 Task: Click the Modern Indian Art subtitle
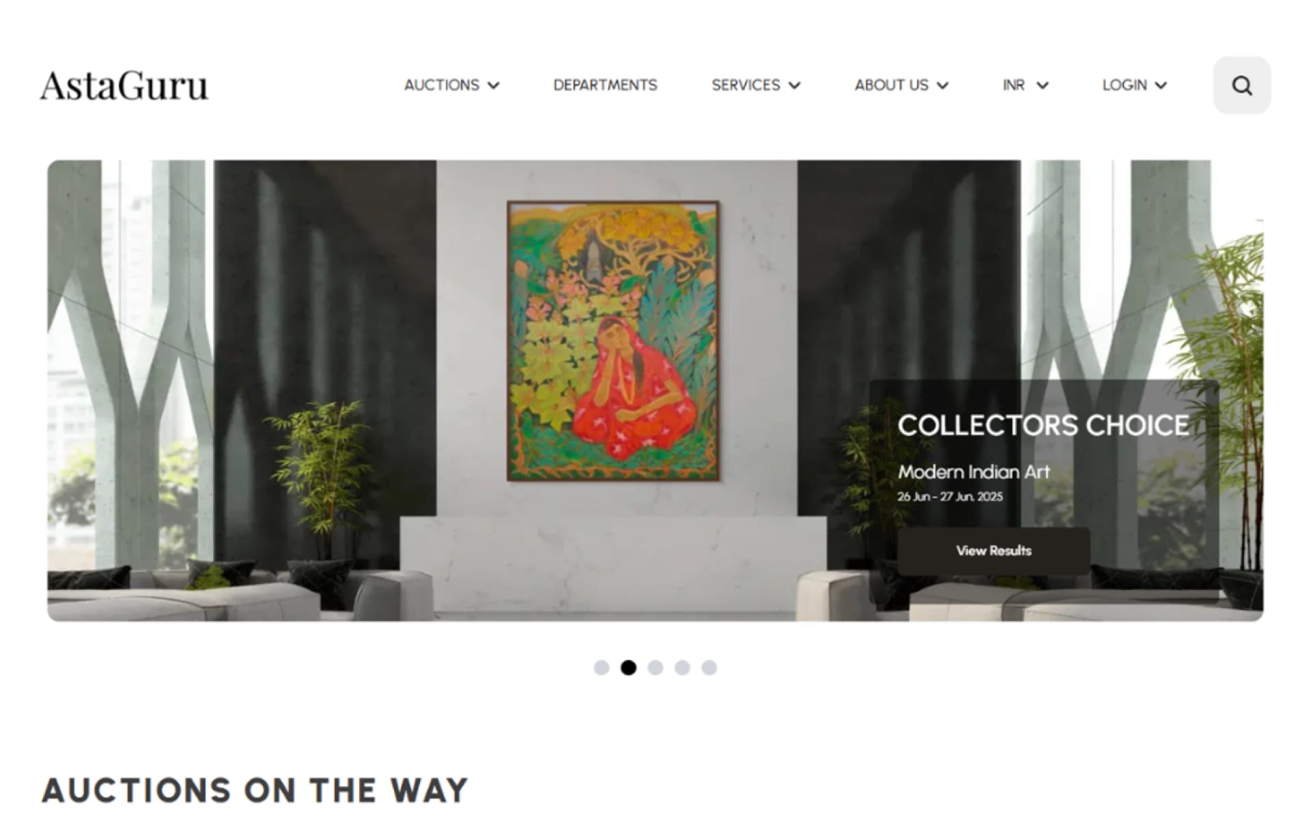(x=974, y=472)
